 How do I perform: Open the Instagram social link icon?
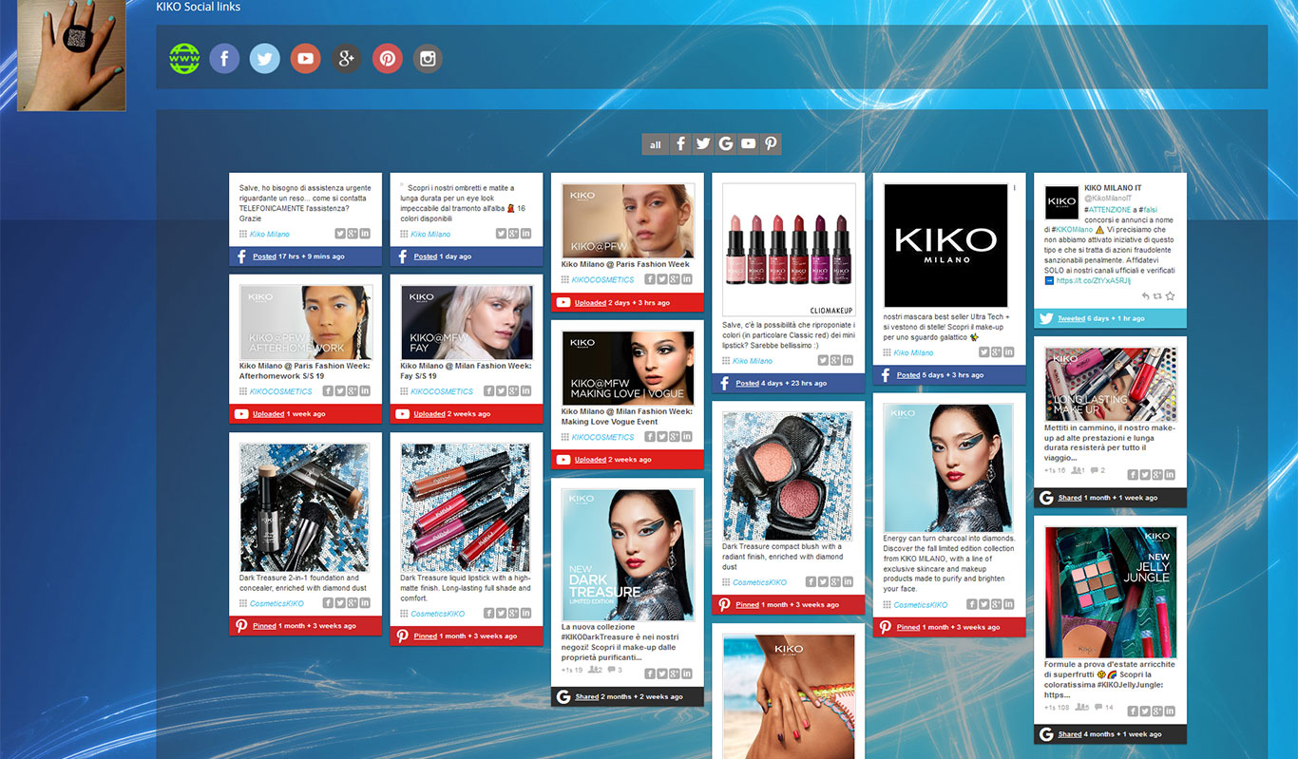(x=428, y=59)
